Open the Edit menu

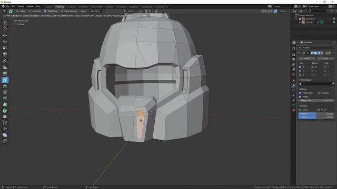14,6
